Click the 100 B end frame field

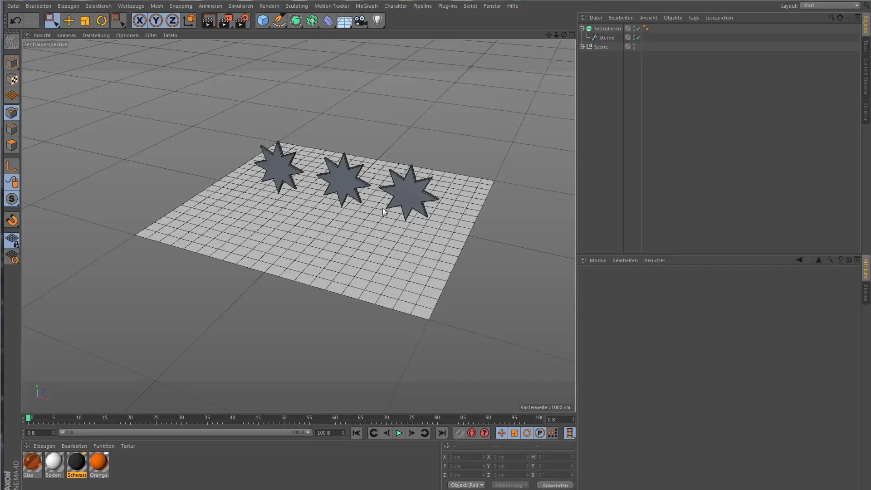330,433
